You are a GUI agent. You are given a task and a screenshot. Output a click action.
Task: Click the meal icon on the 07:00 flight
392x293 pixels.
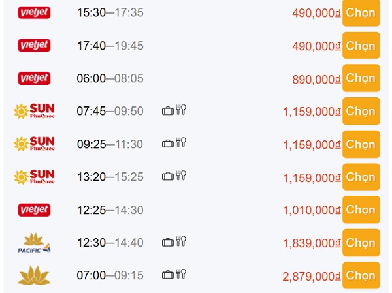181,275
